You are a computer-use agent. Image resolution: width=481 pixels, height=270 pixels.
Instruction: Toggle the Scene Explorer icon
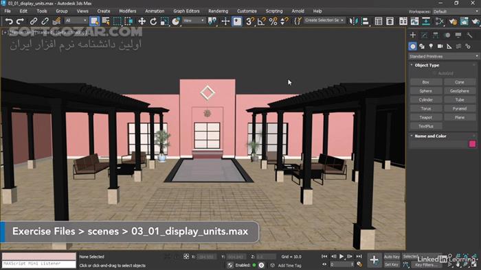[379, 21]
